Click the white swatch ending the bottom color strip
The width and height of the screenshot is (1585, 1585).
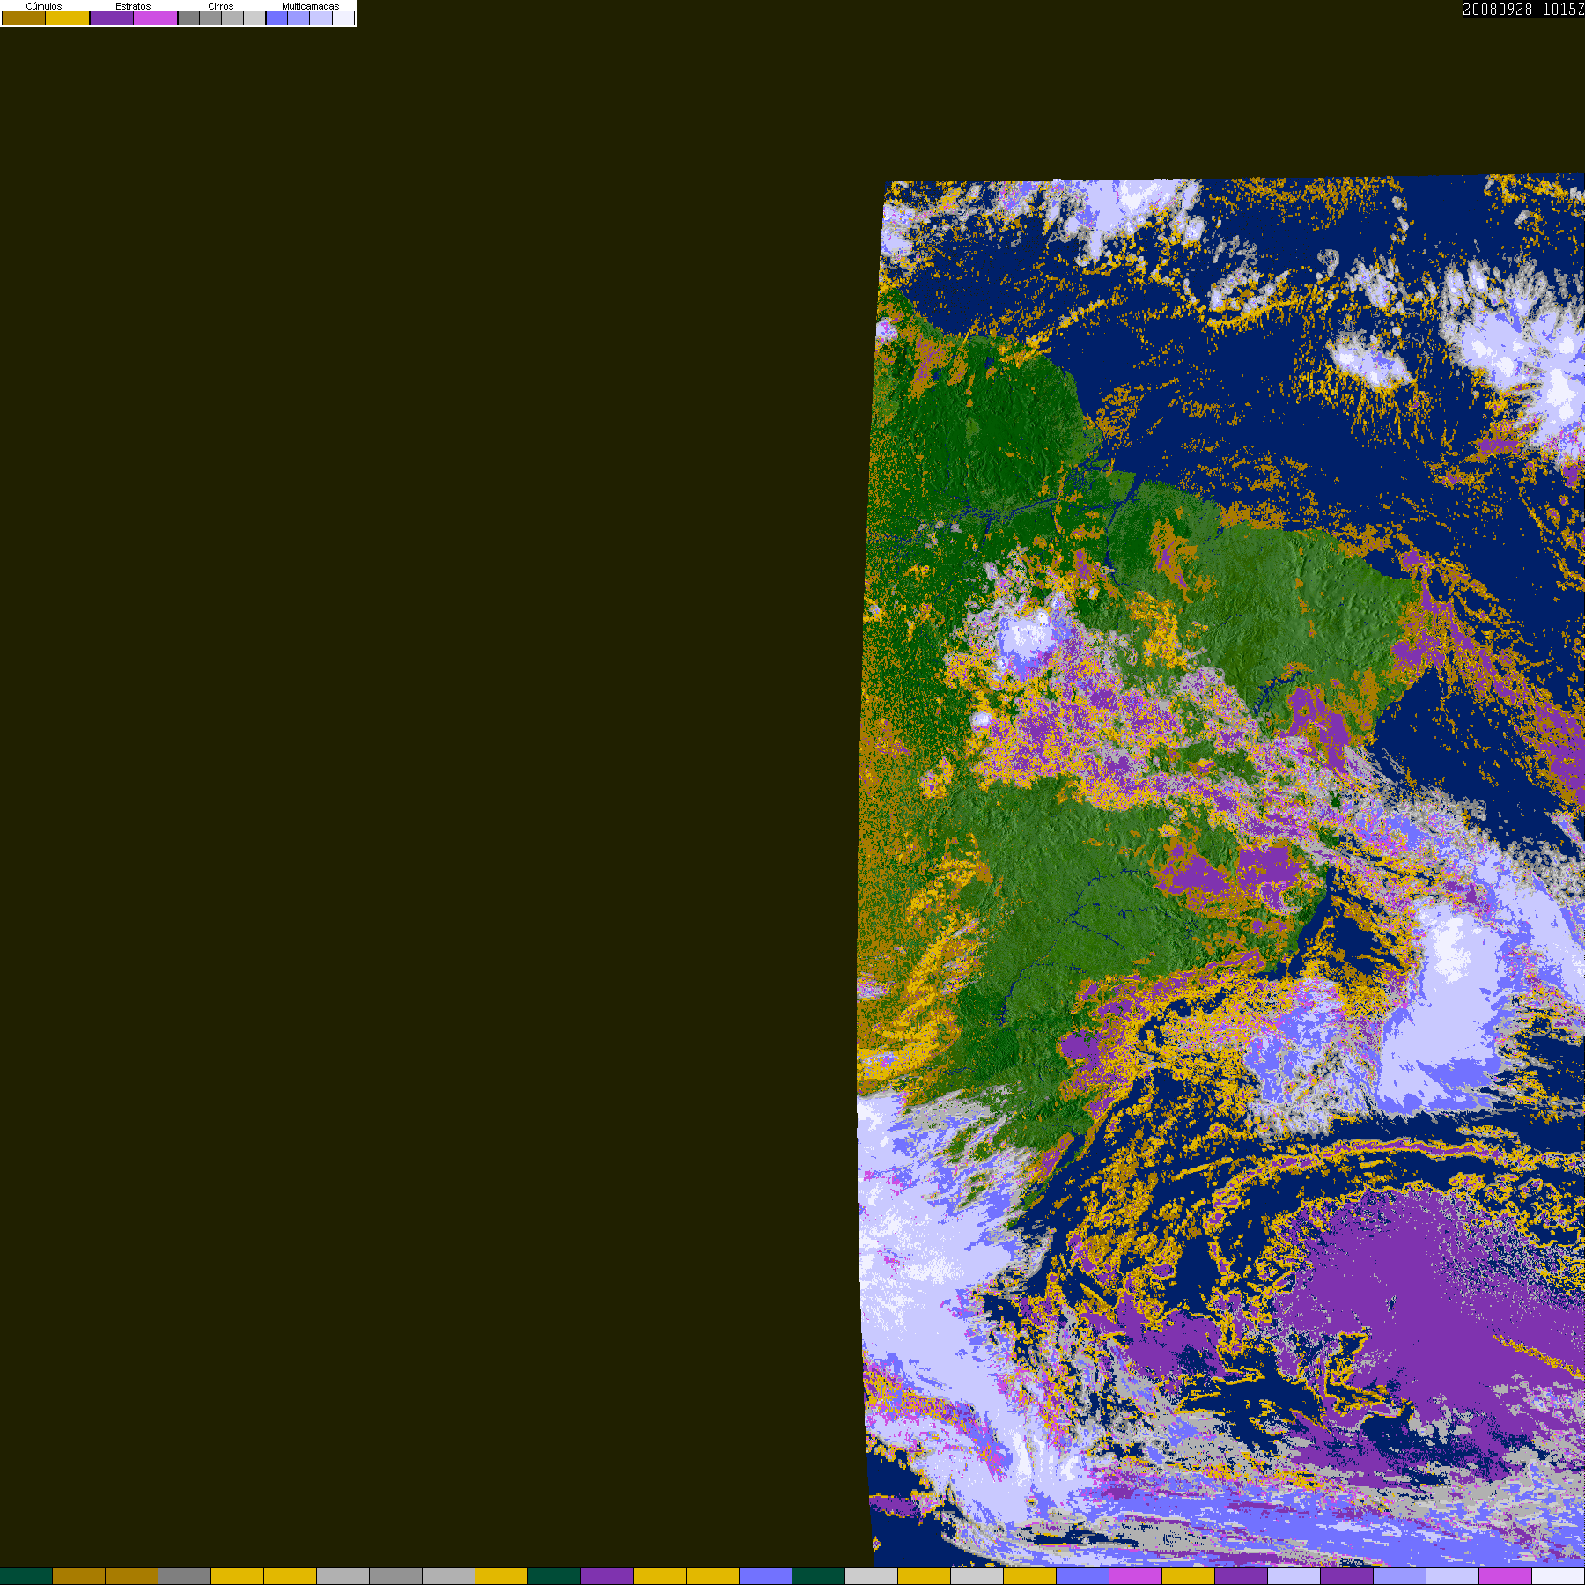pyautogui.click(x=1559, y=1576)
